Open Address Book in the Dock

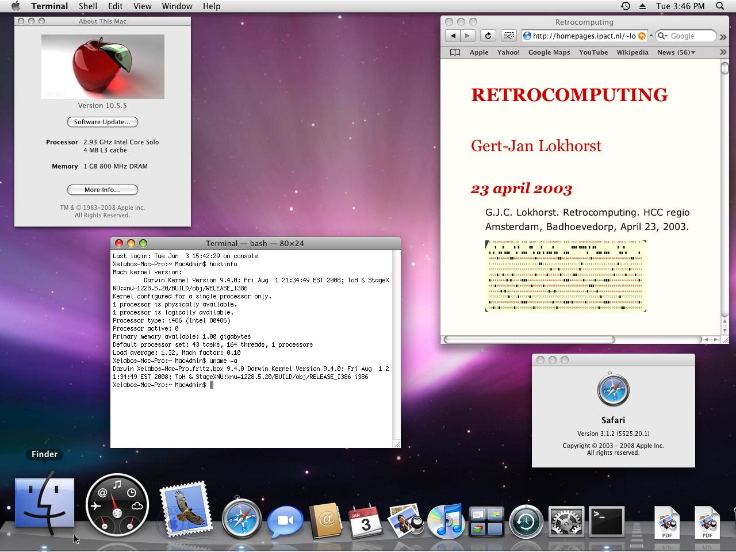(x=325, y=521)
